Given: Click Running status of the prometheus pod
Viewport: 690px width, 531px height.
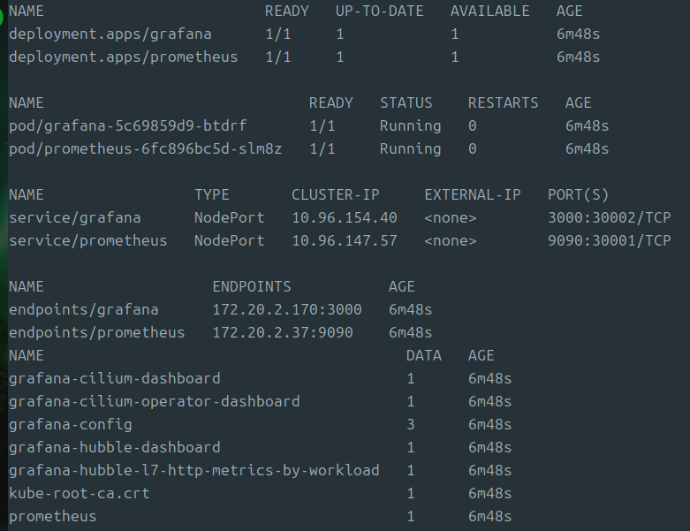Looking at the screenshot, I should (x=410, y=149).
